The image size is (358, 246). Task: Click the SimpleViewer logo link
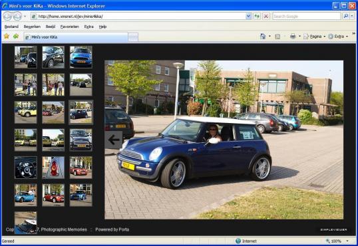click(x=333, y=229)
